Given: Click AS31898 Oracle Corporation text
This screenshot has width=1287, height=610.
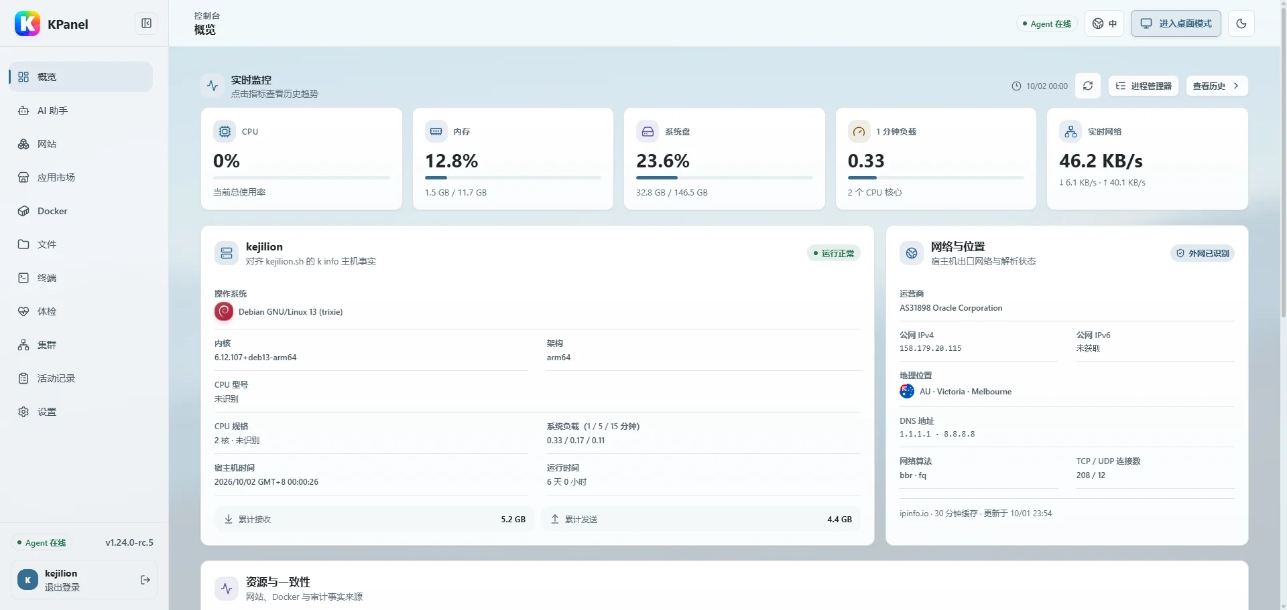Looking at the screenshot, I should 951,308.
